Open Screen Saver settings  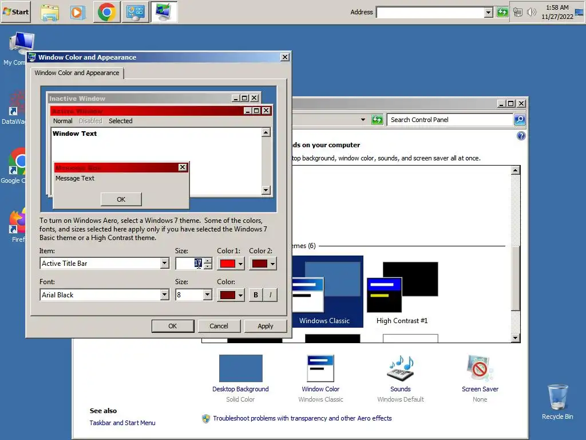(x=480, y=379)
